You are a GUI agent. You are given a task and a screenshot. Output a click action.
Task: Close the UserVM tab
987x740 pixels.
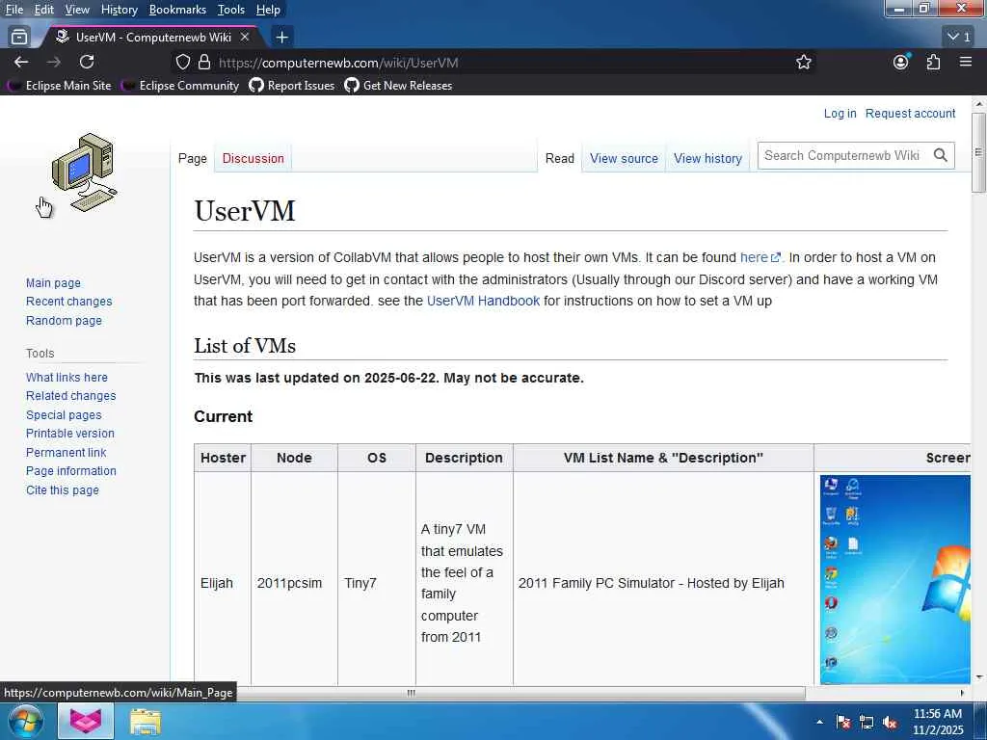pos(245,38)
